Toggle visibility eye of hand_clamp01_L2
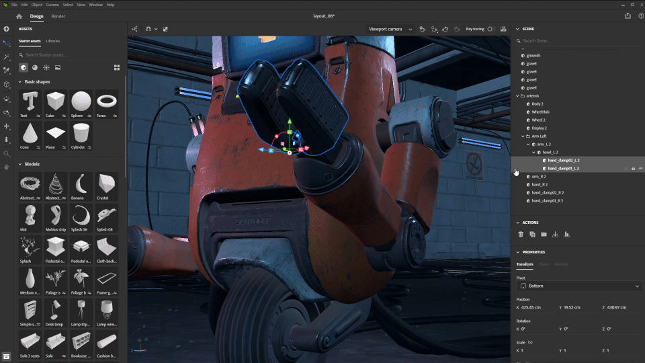The image size is (645, 363). [x=640, y=168]
